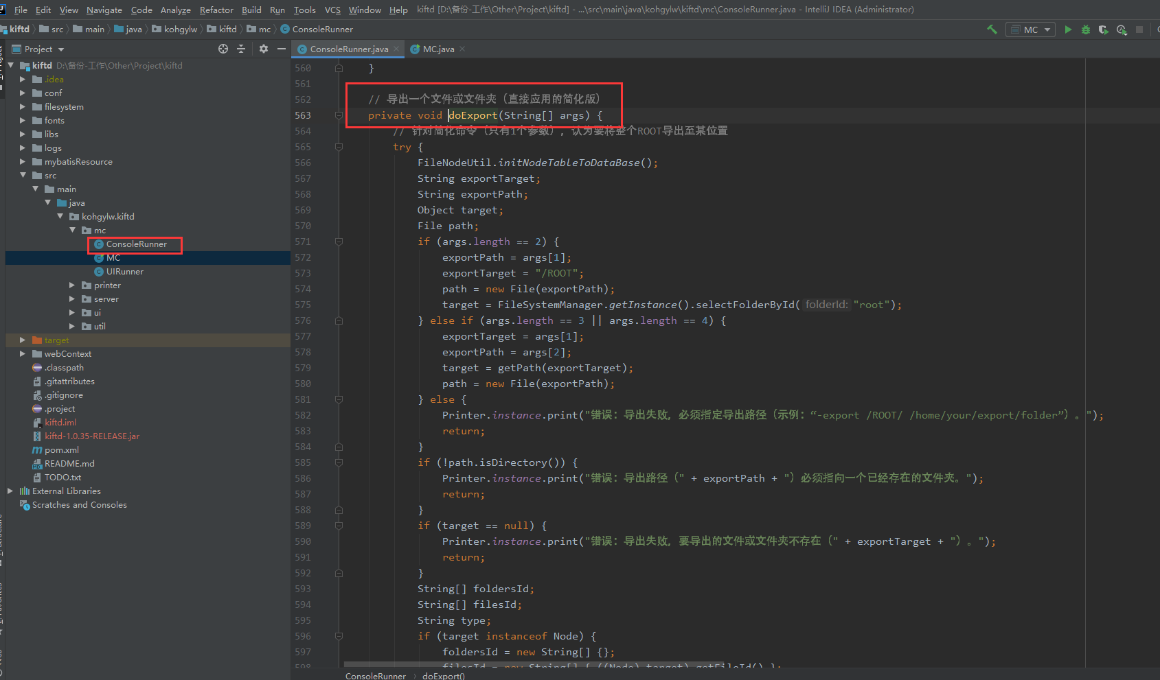The height and width of the screenshot is (680, 1160).
Task: Click the crosshair locate-opened-file icon in Project panel
Action: [223, 49]
